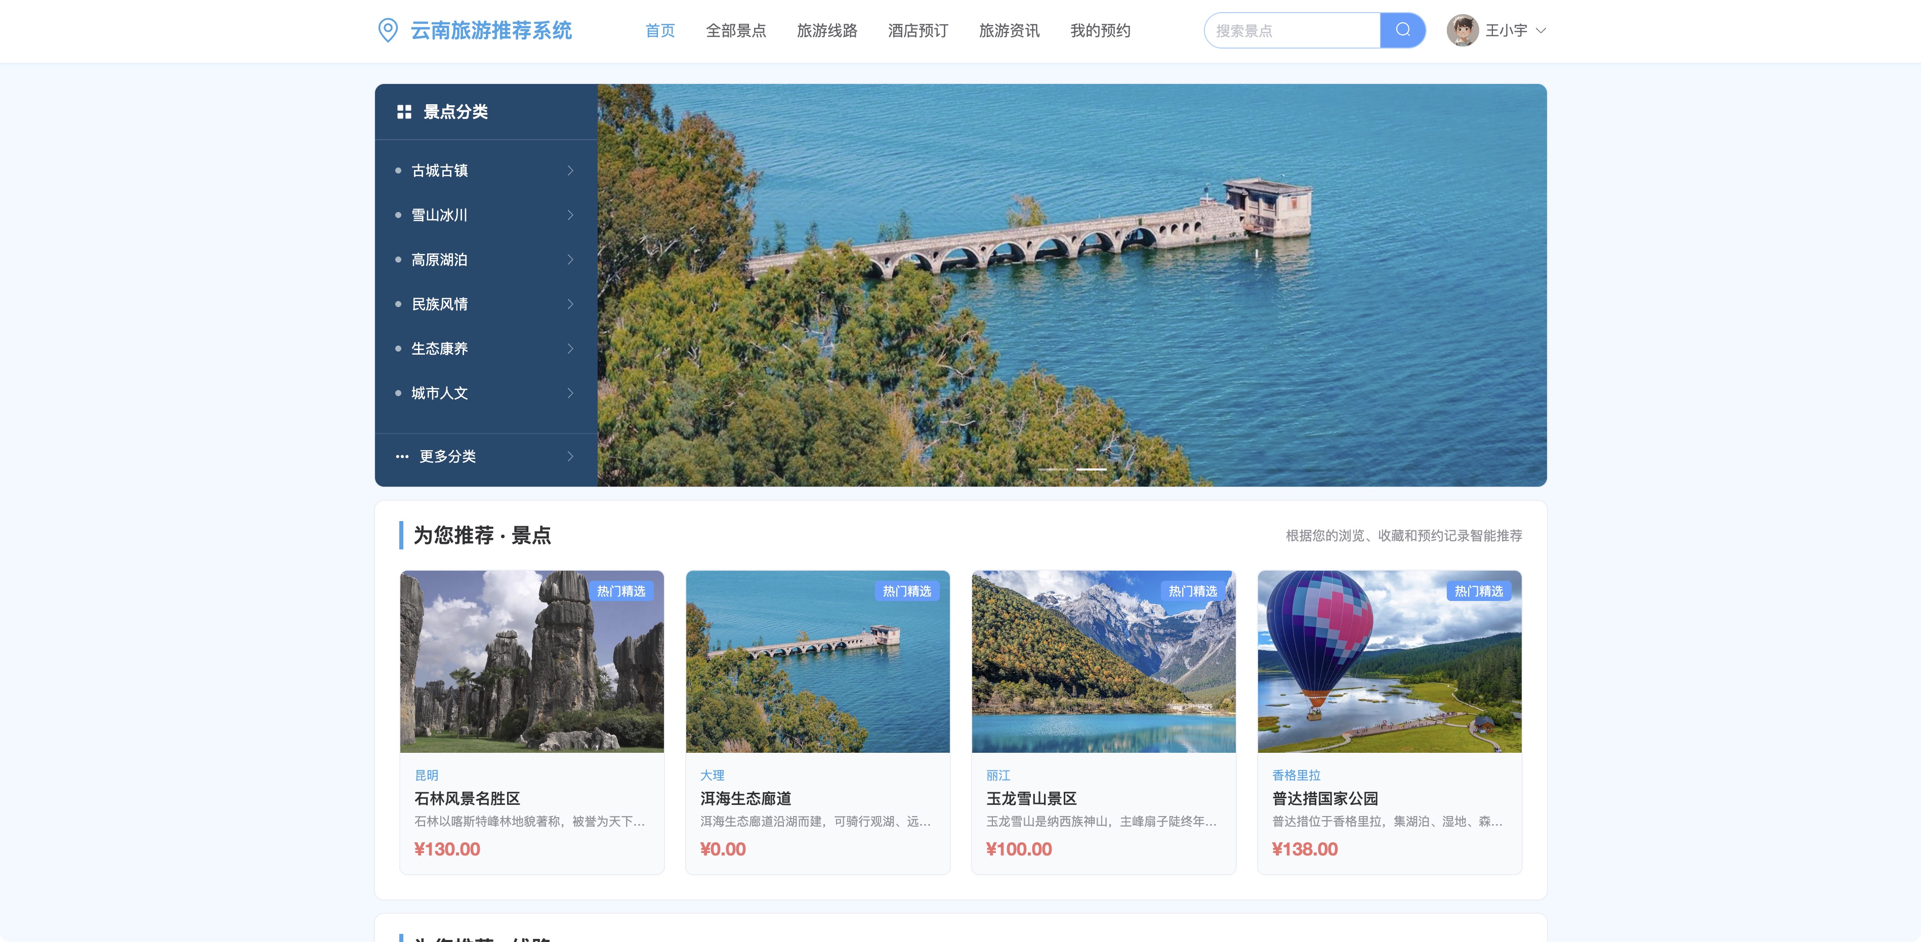Open the 石林风景名胜区 photo
Viewport: 1921px width, 942px height.
coord(532,662)
